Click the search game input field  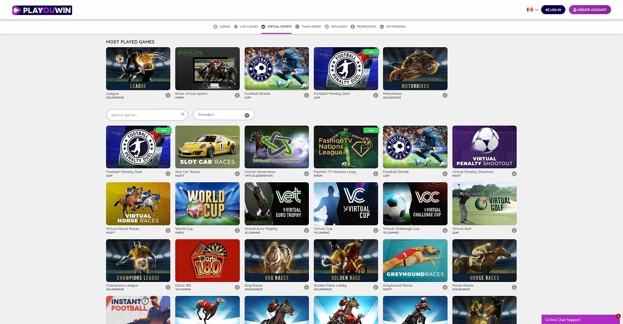click(147, 115)
